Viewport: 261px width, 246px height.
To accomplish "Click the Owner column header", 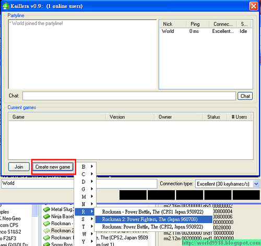I will pyautogui.click(x=179, y=117).
